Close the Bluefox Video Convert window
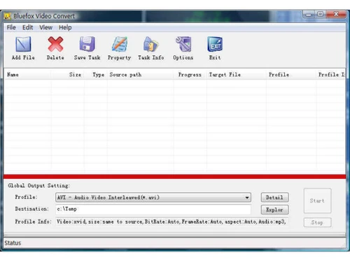 tap(336, 15)
